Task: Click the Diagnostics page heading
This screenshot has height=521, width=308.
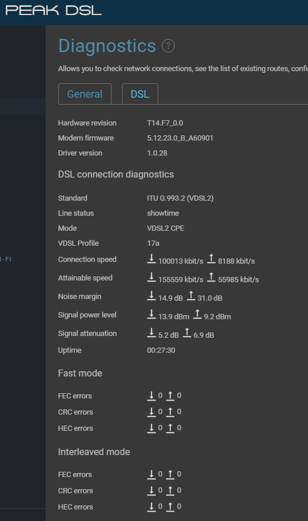Action: tap(107, 46)
